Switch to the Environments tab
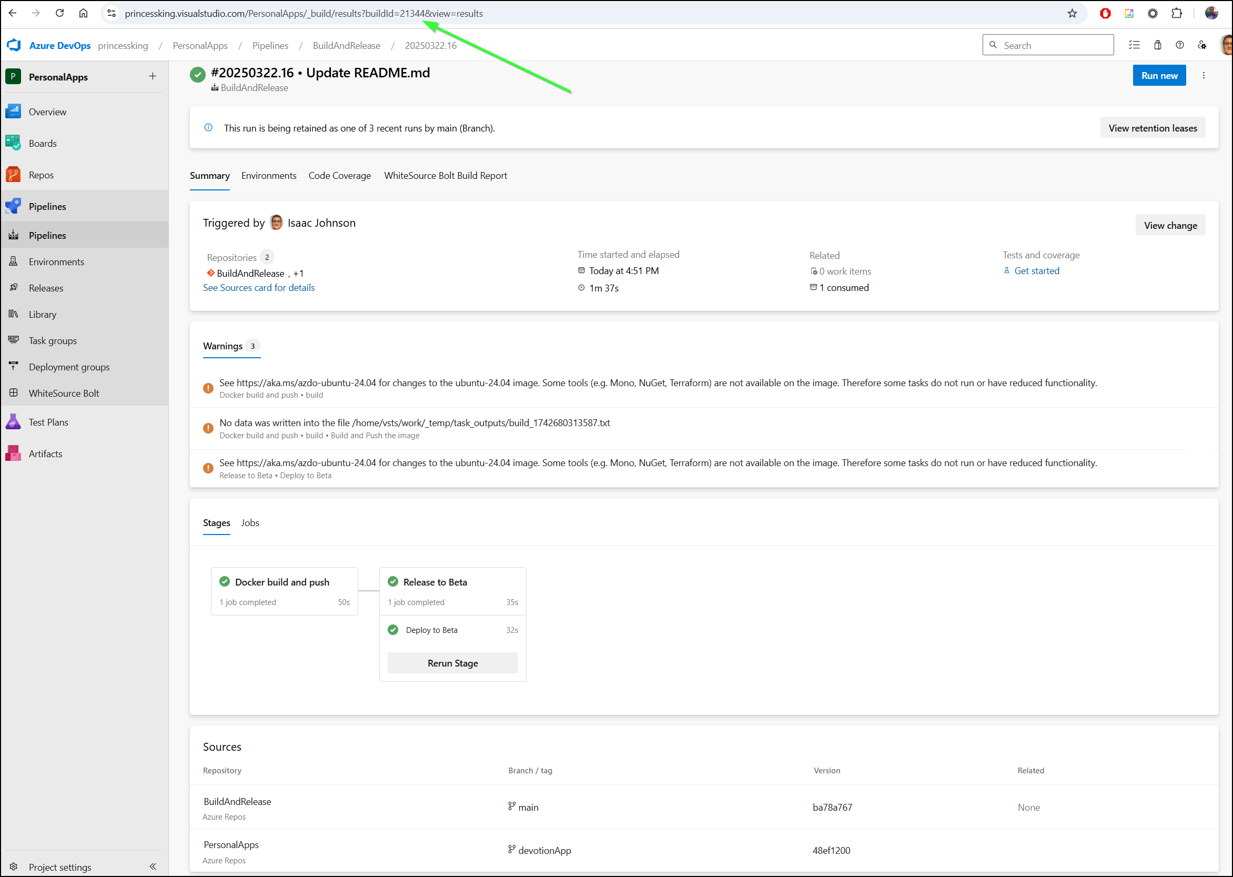1233x877 pixels. tap(269, 176)
